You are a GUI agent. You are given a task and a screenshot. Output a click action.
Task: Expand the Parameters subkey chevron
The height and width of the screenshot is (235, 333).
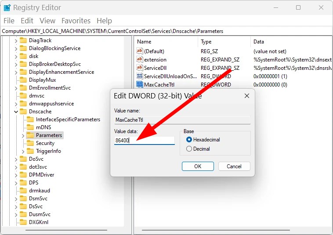[x=23, y=135]
